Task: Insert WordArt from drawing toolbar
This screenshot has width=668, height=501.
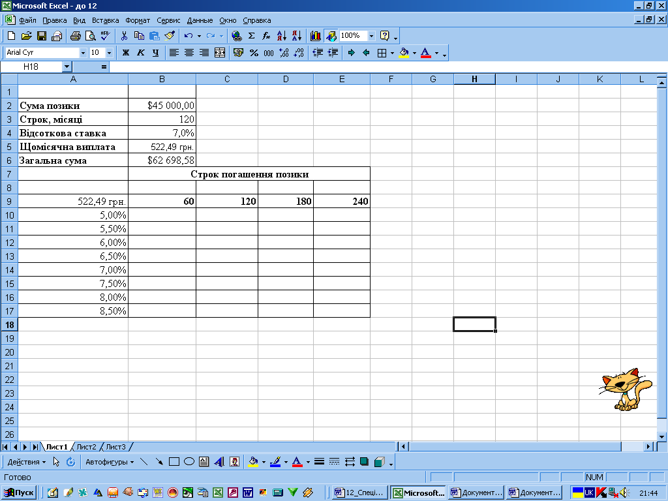Action: (219, 462)
